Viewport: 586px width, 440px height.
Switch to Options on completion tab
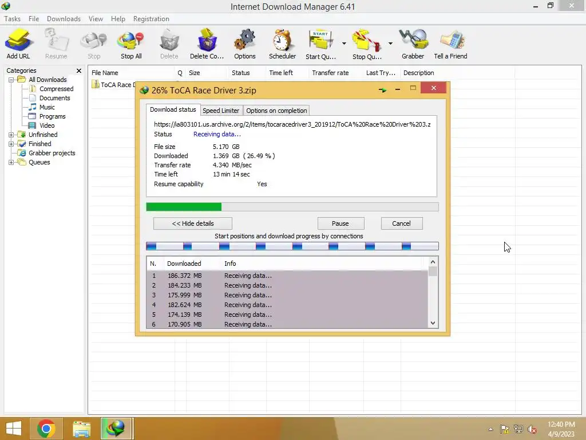click(276, 111)
